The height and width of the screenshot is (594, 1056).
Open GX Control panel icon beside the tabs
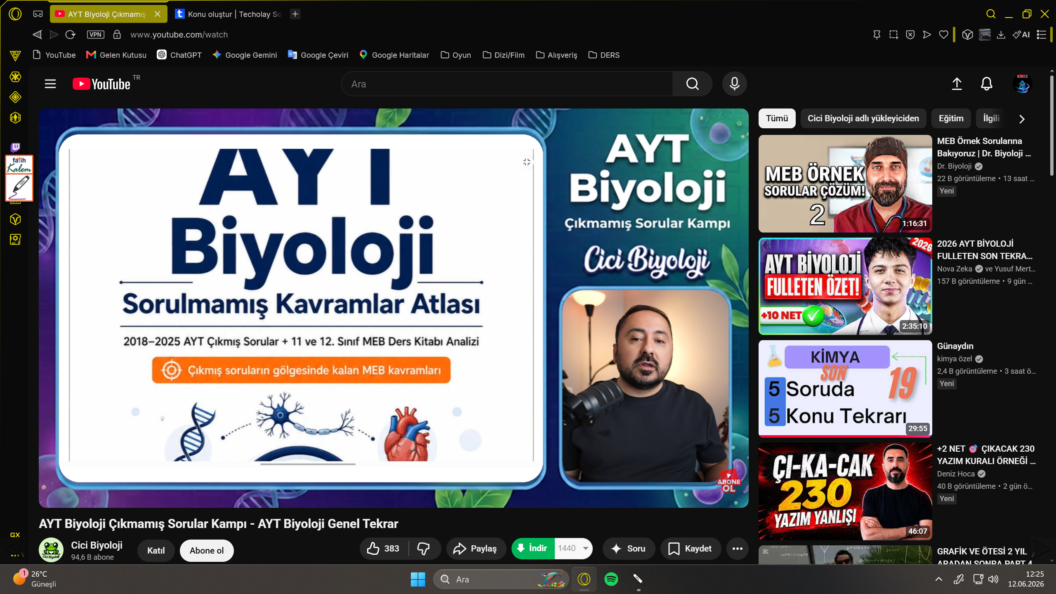point(38,14)
